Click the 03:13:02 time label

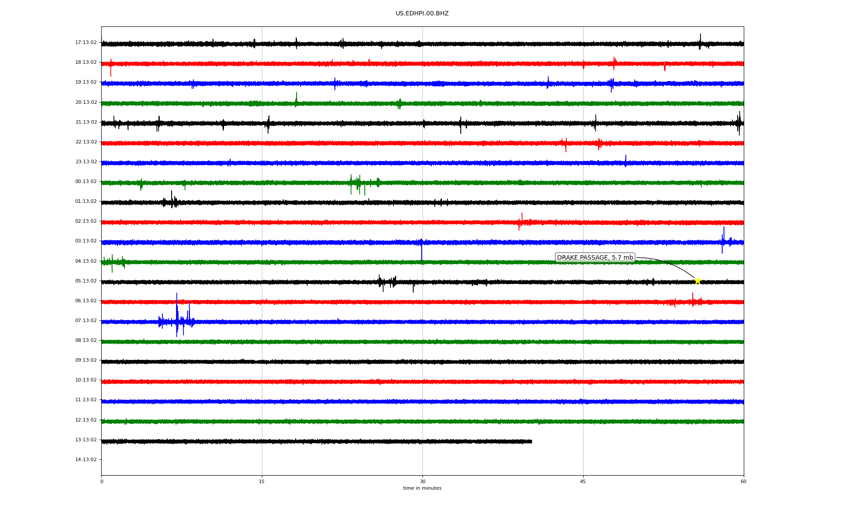tap(86, 241)
